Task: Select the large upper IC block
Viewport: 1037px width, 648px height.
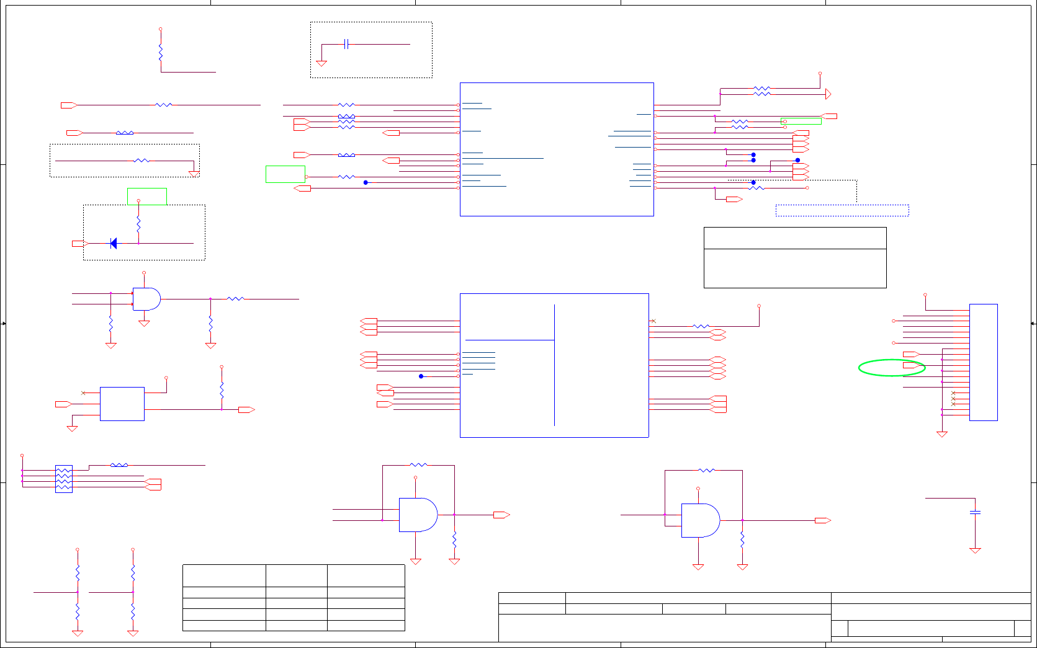Action: [557, 149]
